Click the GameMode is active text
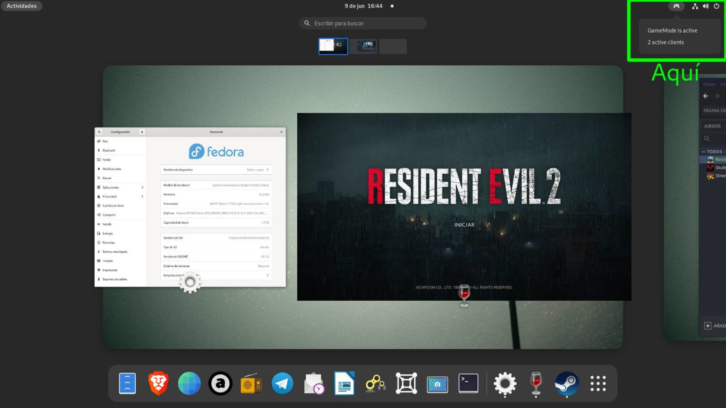 pyautogui.click(x=672, y=30)
